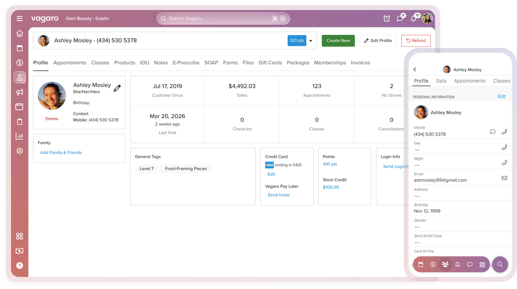Open the alarm clock icon in the header

point(386,18)
